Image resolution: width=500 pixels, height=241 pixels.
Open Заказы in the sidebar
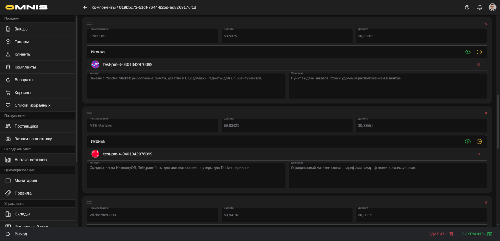coord(22,29)
